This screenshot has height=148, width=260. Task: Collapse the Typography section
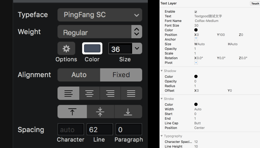point(162,136)
